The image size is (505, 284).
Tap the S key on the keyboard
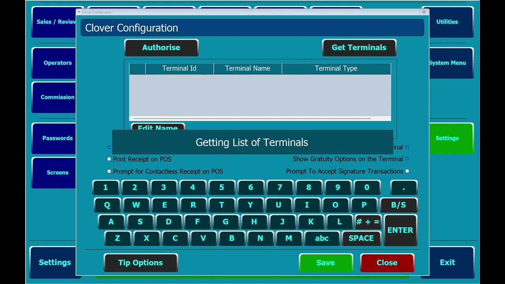(x=140, y=222)
